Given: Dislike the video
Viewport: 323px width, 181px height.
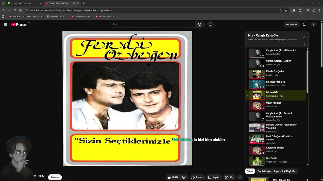Looking at the screenshot, I should coord(184,177).
